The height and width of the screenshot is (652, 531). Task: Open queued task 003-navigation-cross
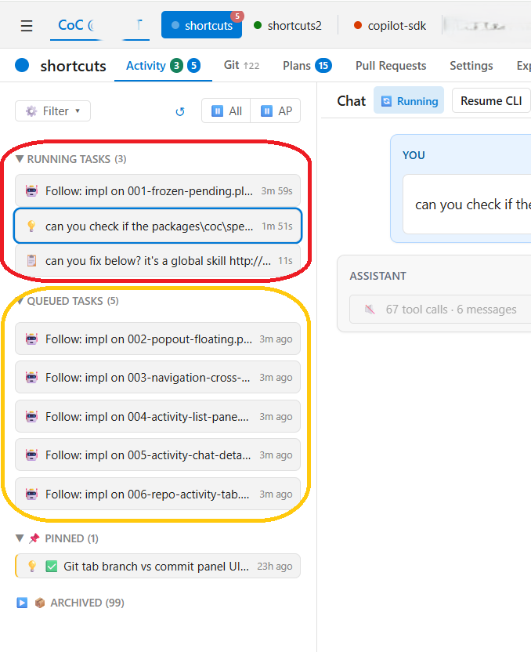click(158, 377)
